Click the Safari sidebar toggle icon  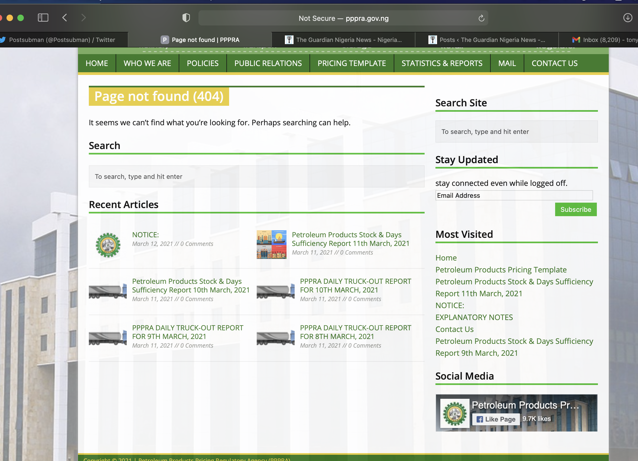(x=43, y=18)
